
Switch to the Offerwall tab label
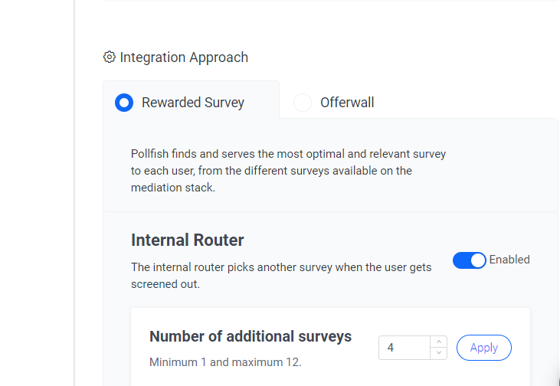tap(347, 103)
